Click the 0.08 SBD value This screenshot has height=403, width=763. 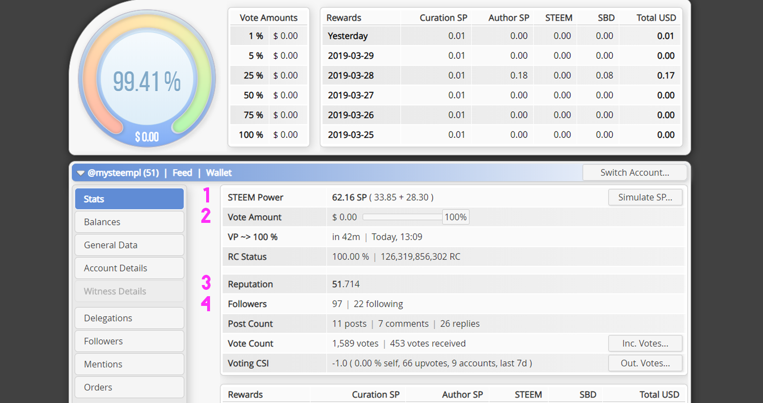tap(604, 76)
